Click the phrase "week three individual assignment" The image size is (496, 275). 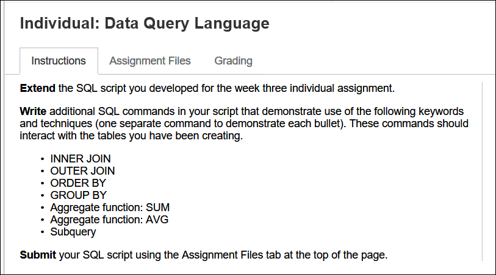click(318, 88)
